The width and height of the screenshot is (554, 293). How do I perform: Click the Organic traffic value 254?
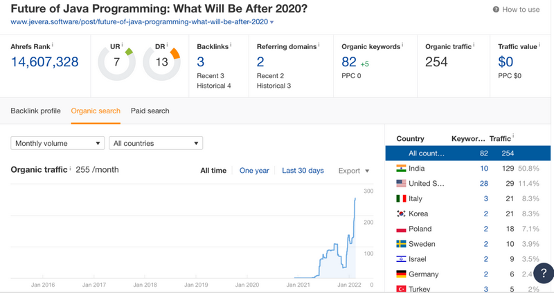436,62
